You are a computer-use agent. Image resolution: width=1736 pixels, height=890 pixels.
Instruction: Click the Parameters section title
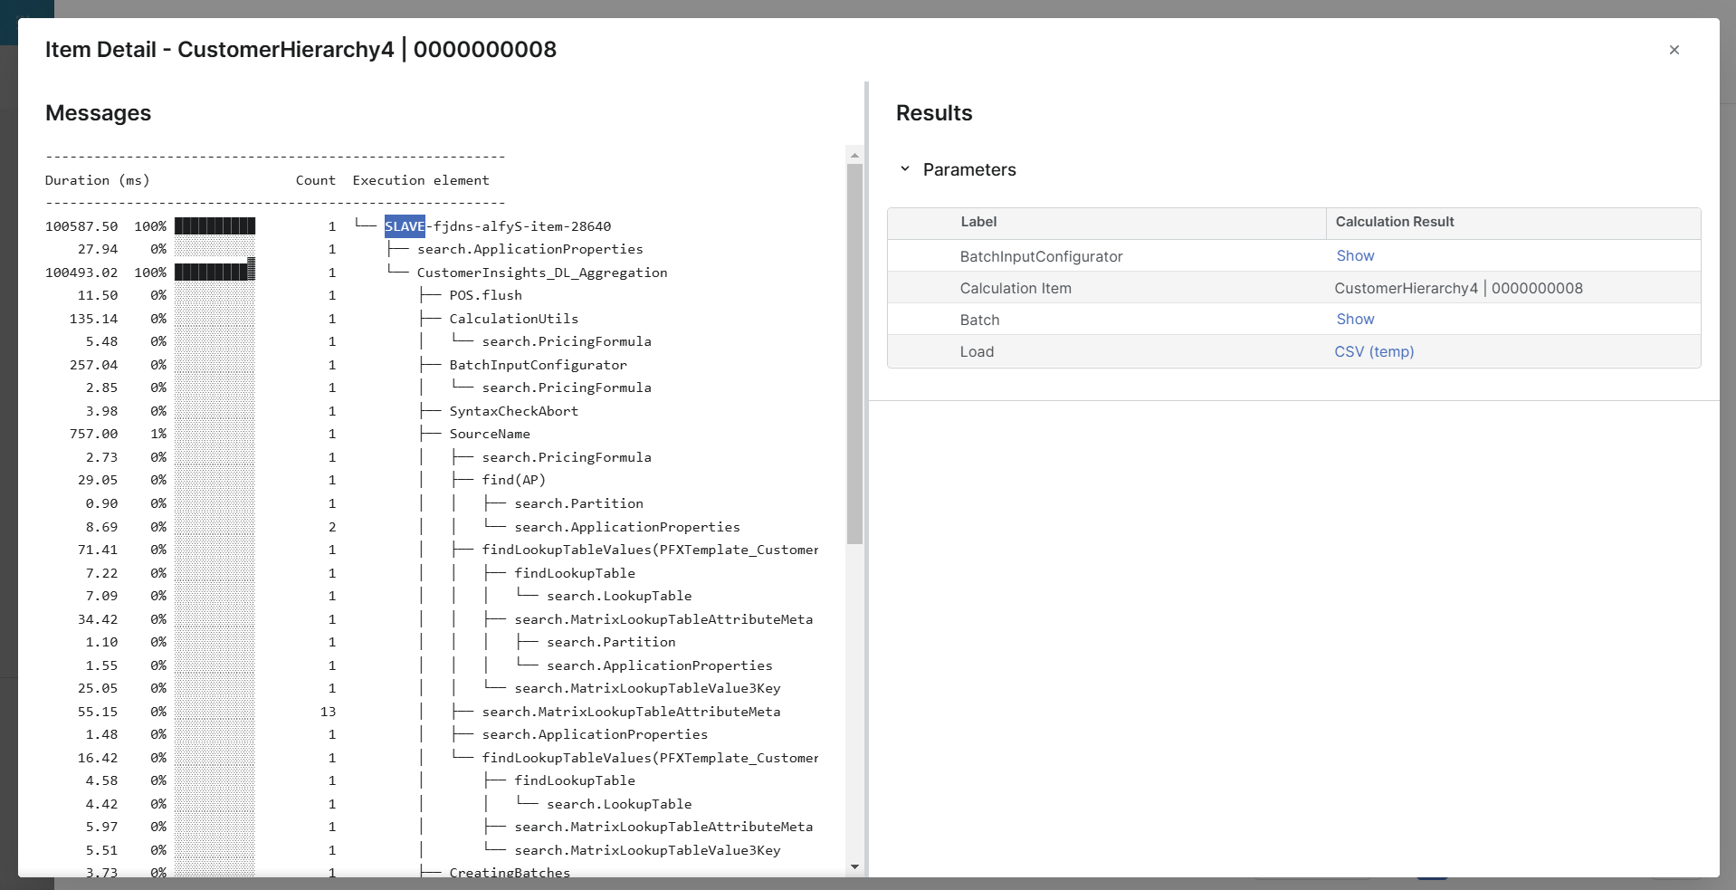(x=968, y=169)
